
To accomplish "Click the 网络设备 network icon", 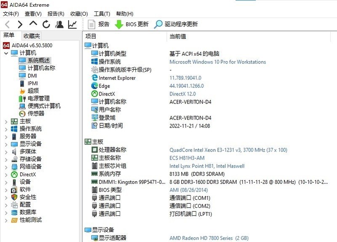I will (14, 167).
